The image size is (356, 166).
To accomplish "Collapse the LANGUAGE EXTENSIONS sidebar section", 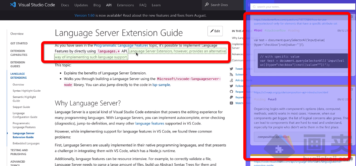I will [19, 76].
